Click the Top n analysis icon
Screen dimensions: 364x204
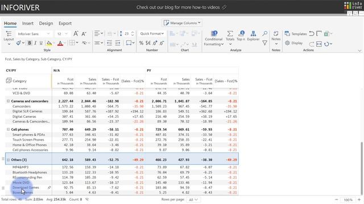[x=241, y=36]
